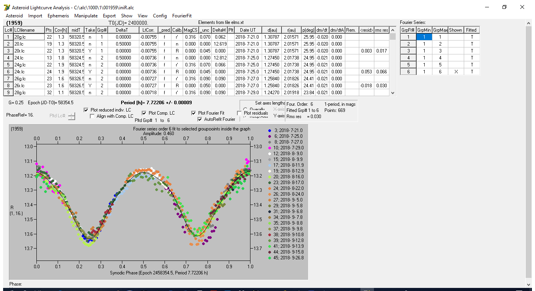535x291 pixels.
Task: Select row header 3 in the lightcurve table
Action: 9,51
